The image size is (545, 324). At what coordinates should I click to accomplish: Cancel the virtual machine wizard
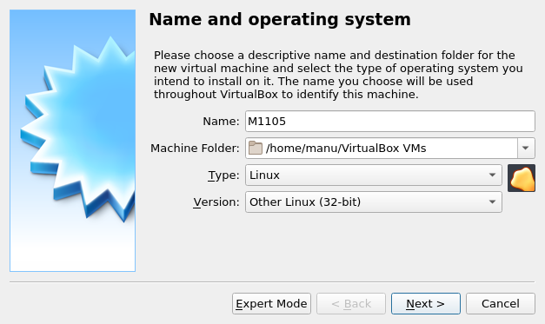point(501,303)
